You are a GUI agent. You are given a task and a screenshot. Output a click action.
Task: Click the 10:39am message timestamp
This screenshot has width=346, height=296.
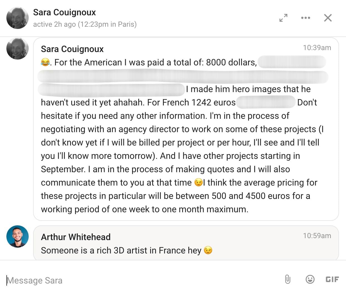coord(317,48)
